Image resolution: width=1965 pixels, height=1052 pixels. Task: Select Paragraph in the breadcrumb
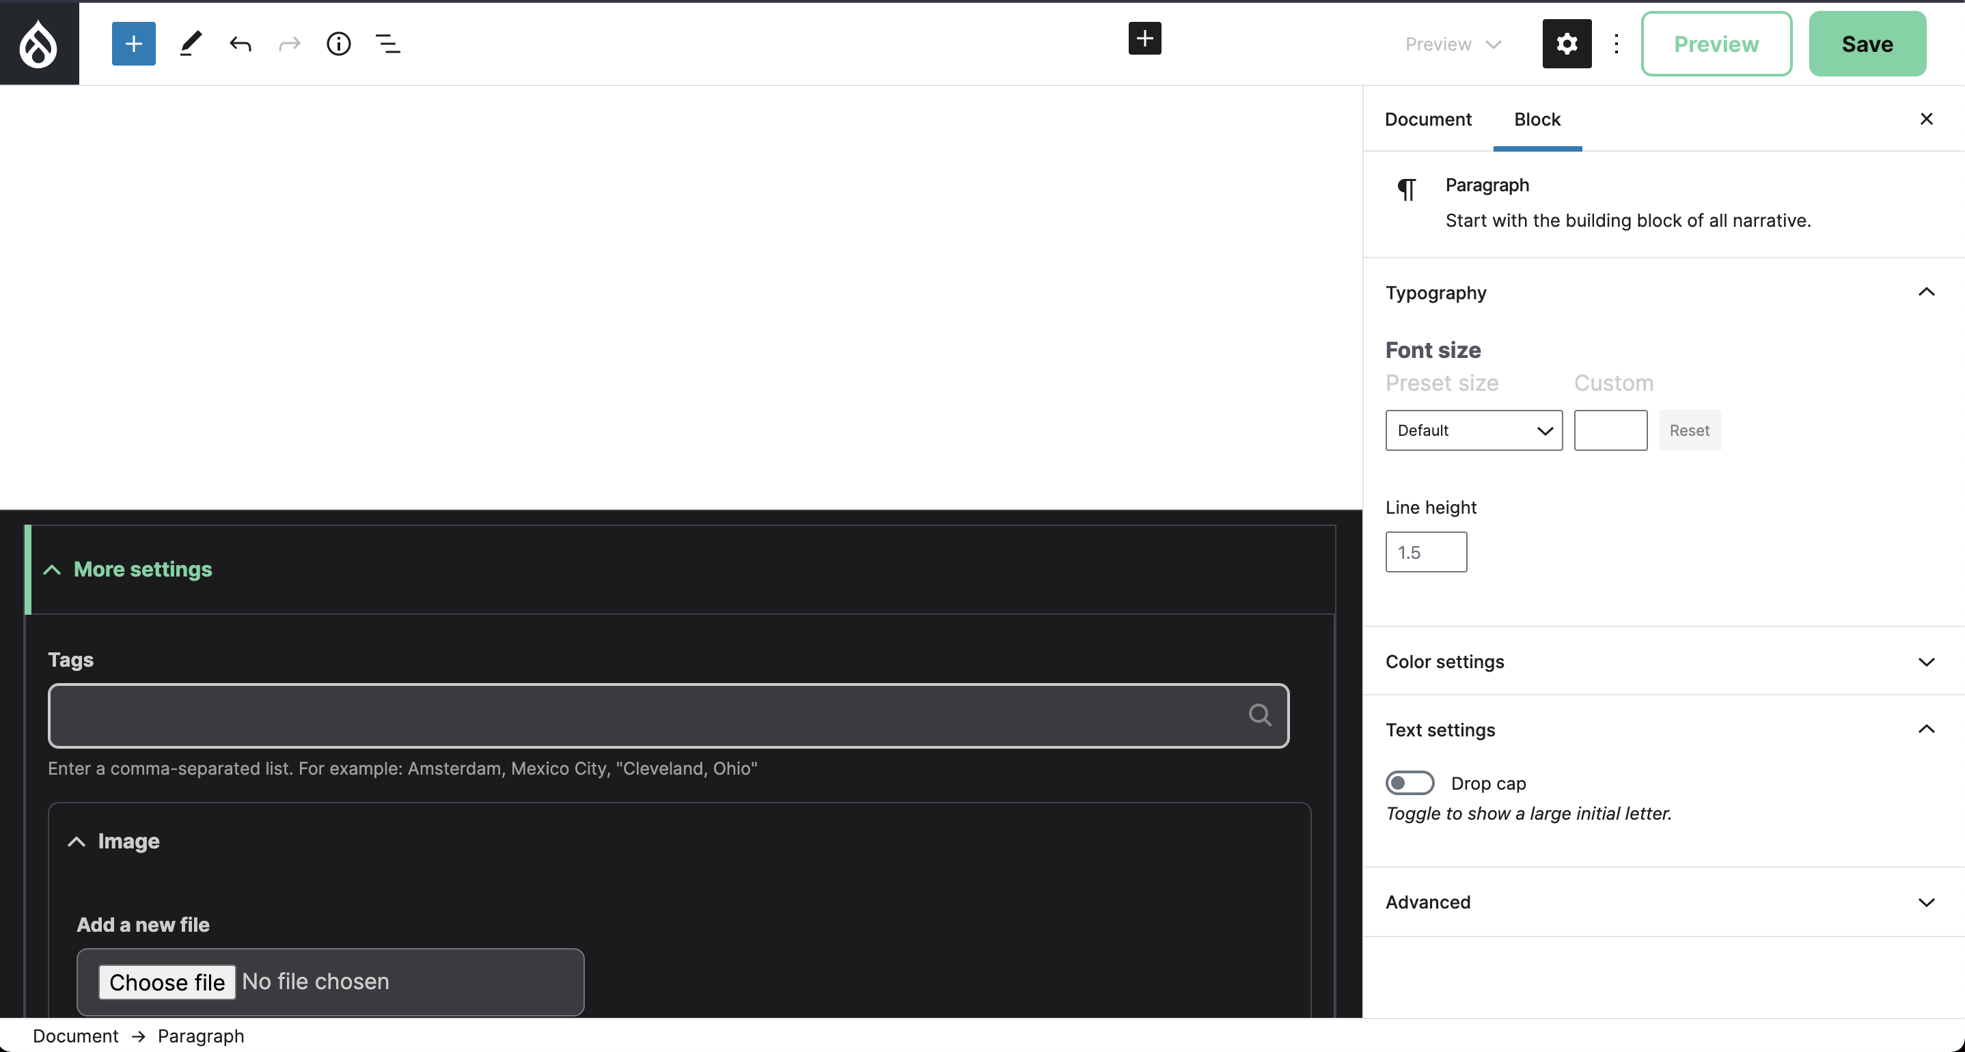(201, 1035)
